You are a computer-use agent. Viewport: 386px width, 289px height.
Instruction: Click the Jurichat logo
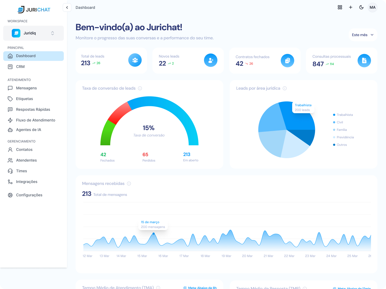(34, 10)
